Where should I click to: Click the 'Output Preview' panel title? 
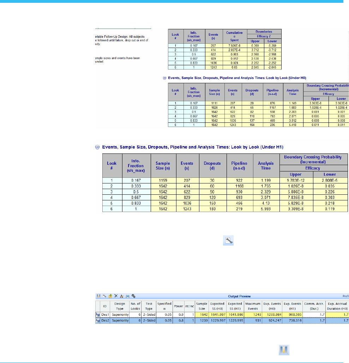[x=239, y=296]
